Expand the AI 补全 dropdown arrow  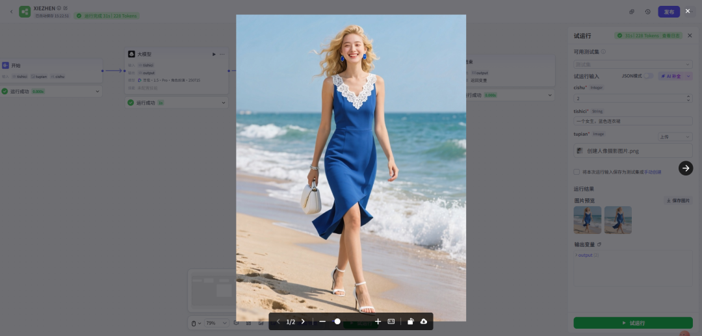coord(688,76)
